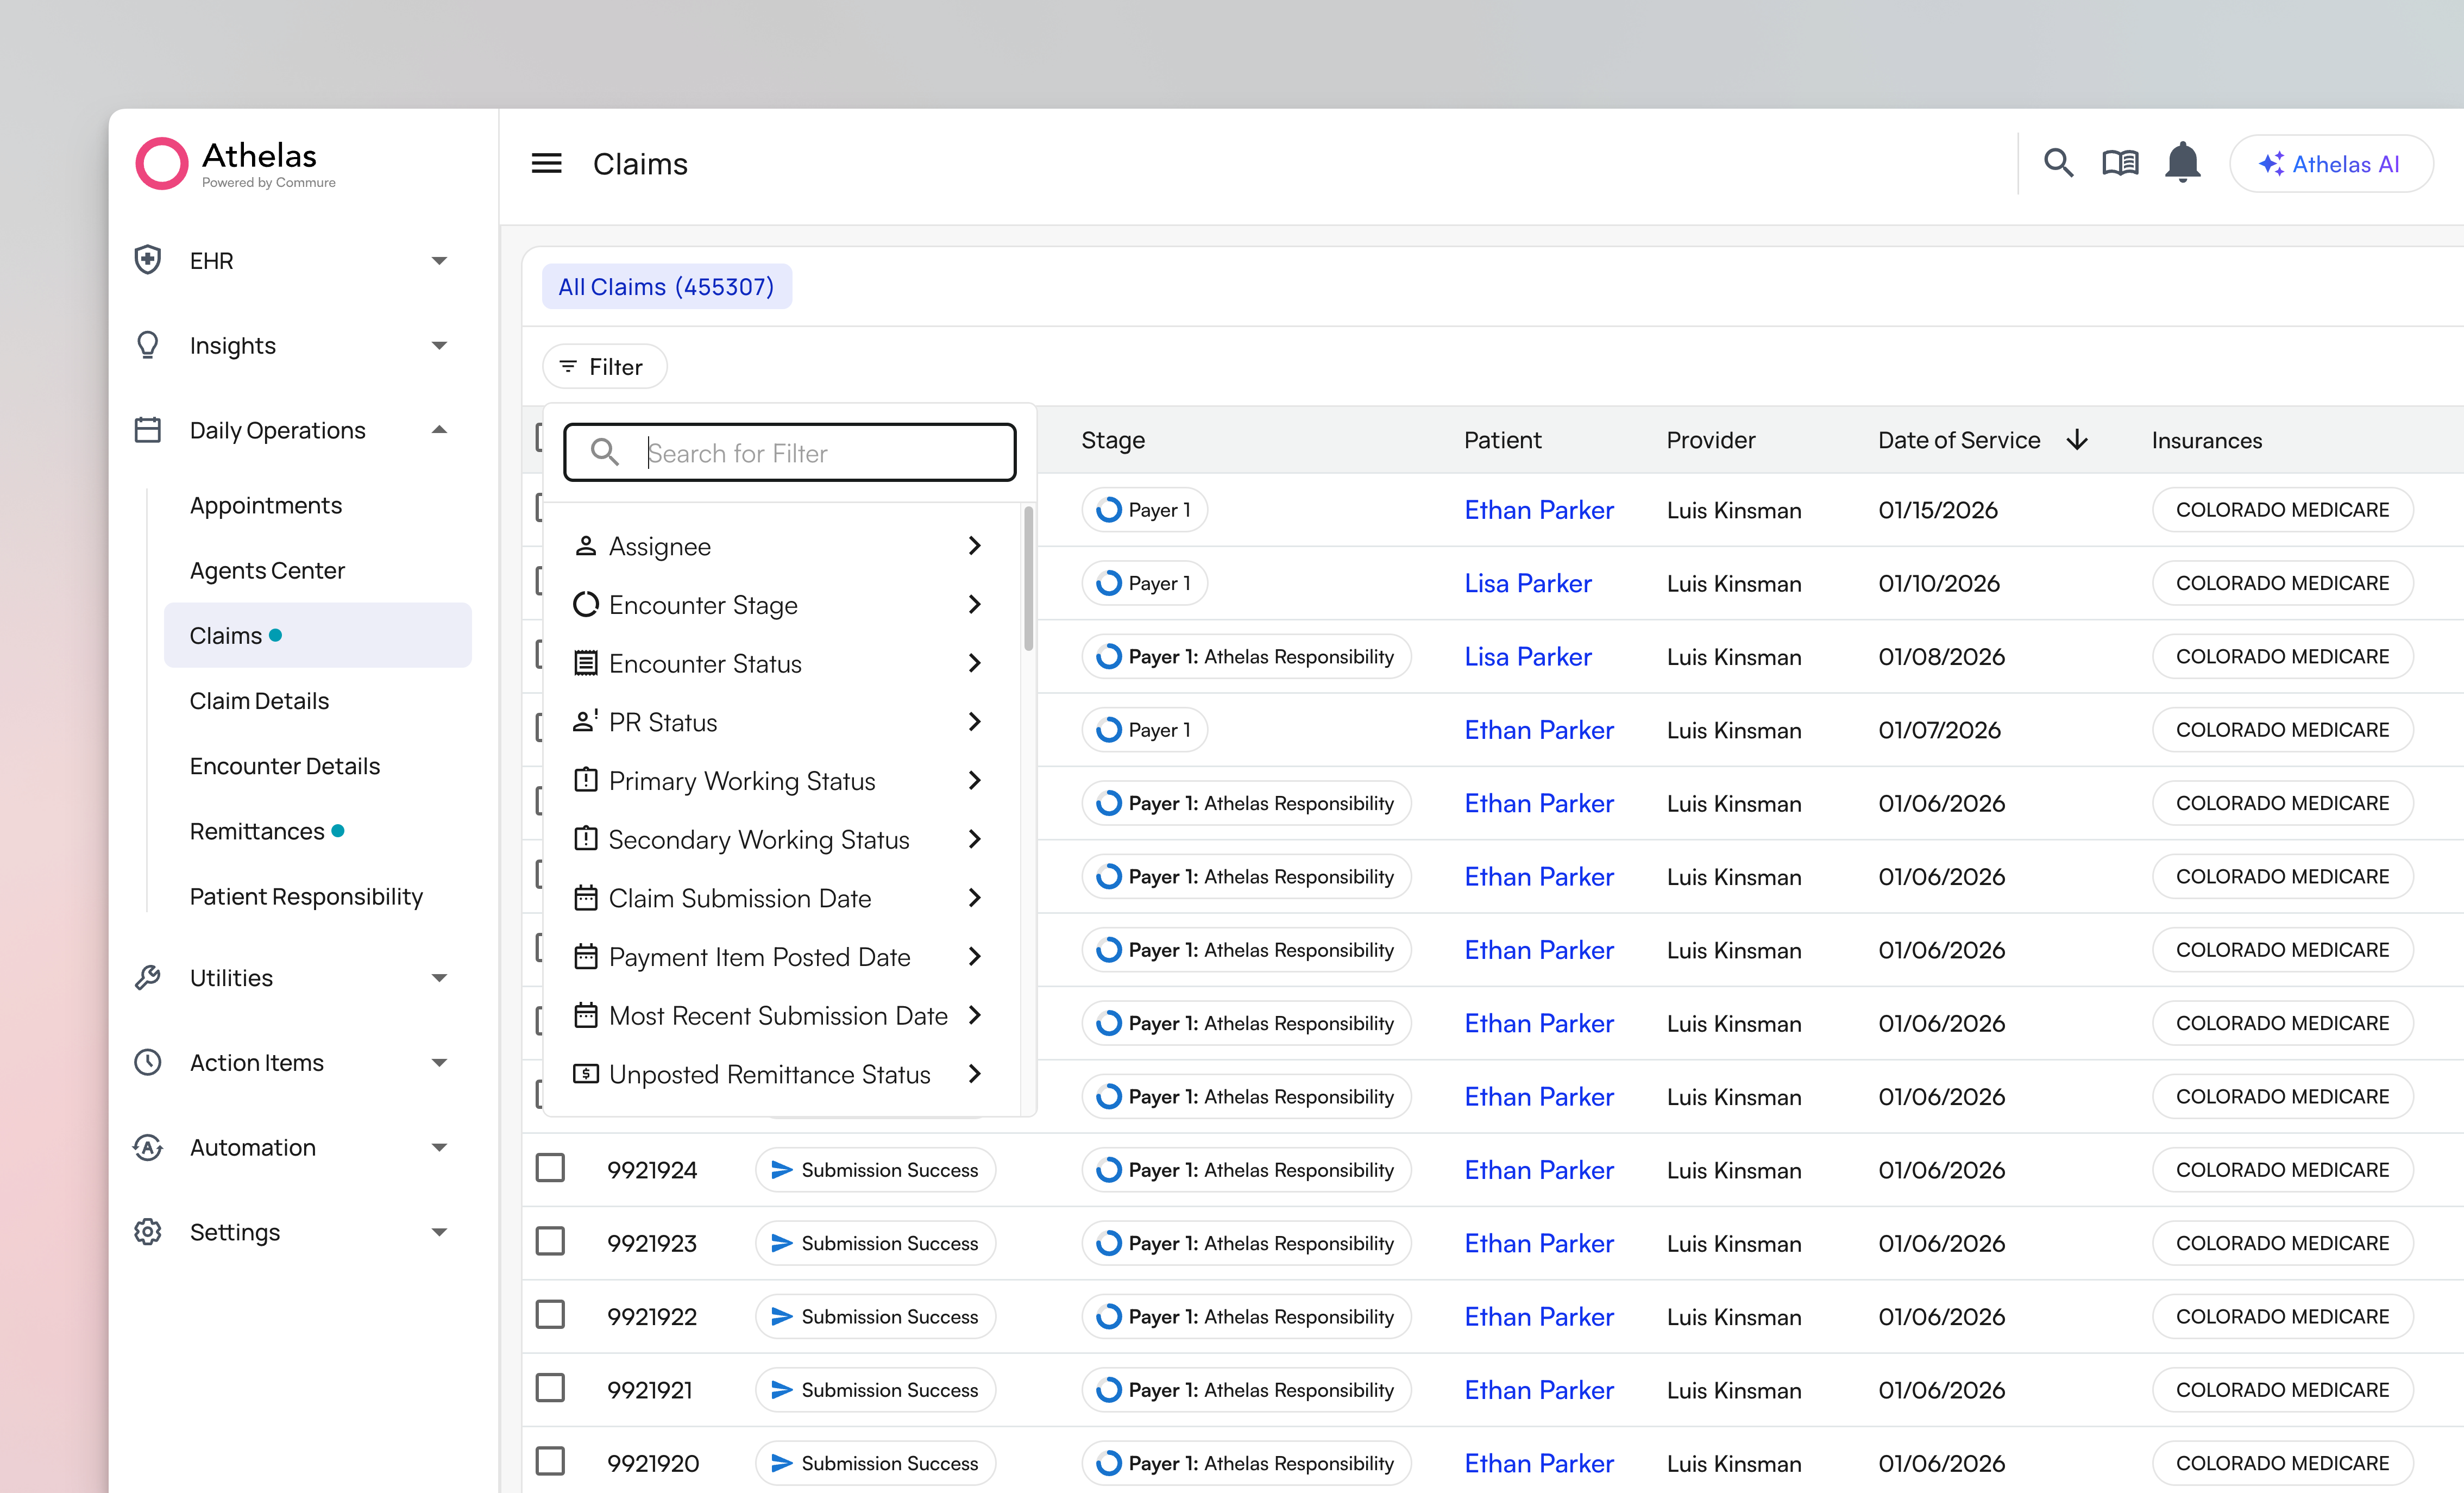The image size is (2464, 1493).
Task: Click the Athelas AI button
Action: click(2331, 163)
